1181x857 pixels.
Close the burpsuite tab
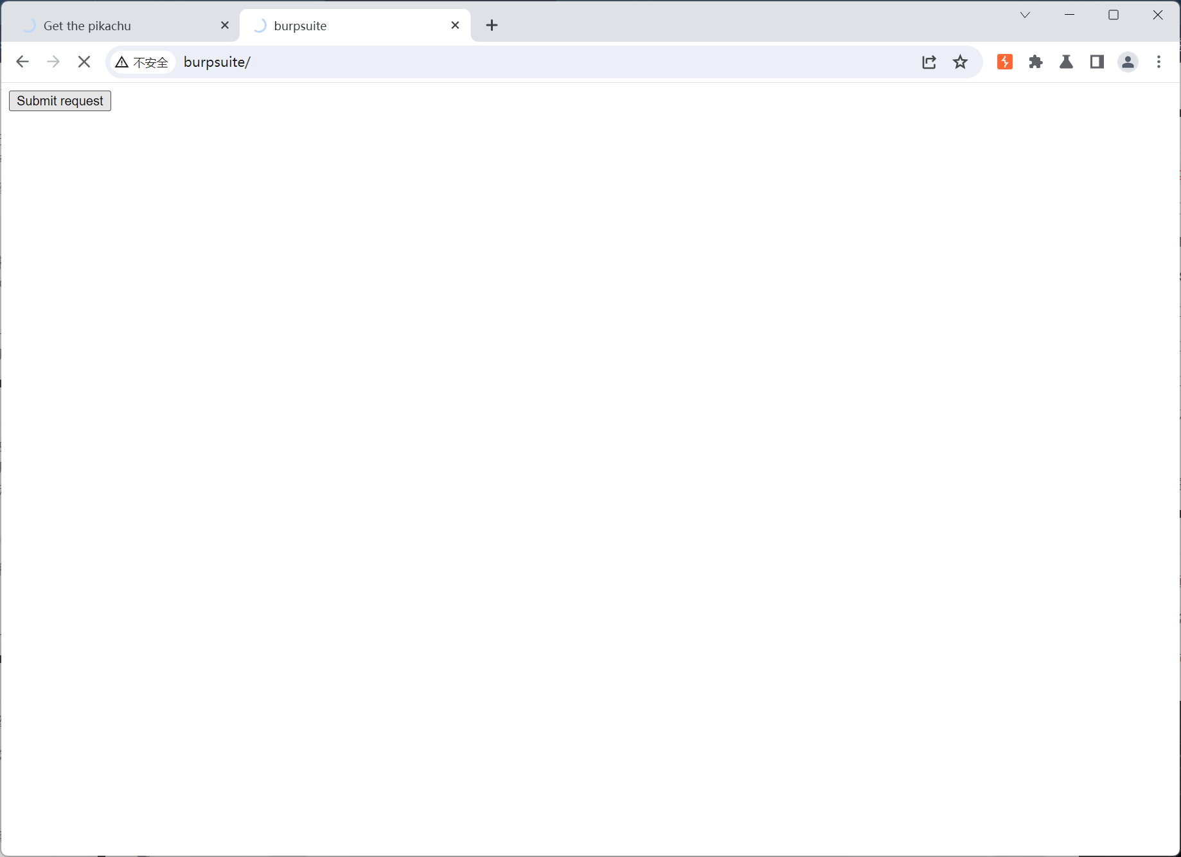pyautogui.click(x=455, y=25)
